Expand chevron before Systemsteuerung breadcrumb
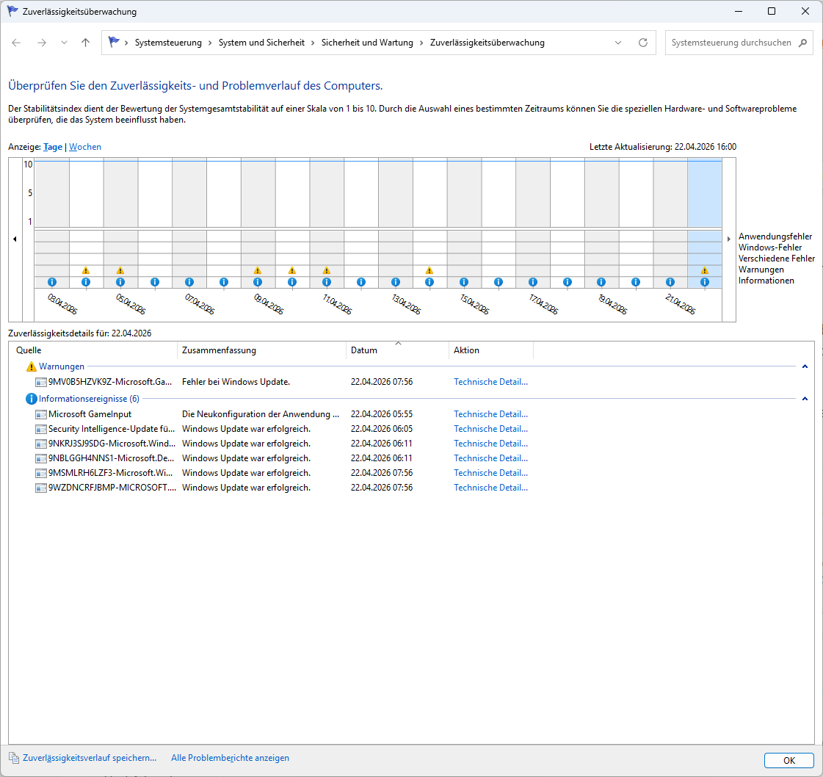The image size is (823, 777). (126, 43)
